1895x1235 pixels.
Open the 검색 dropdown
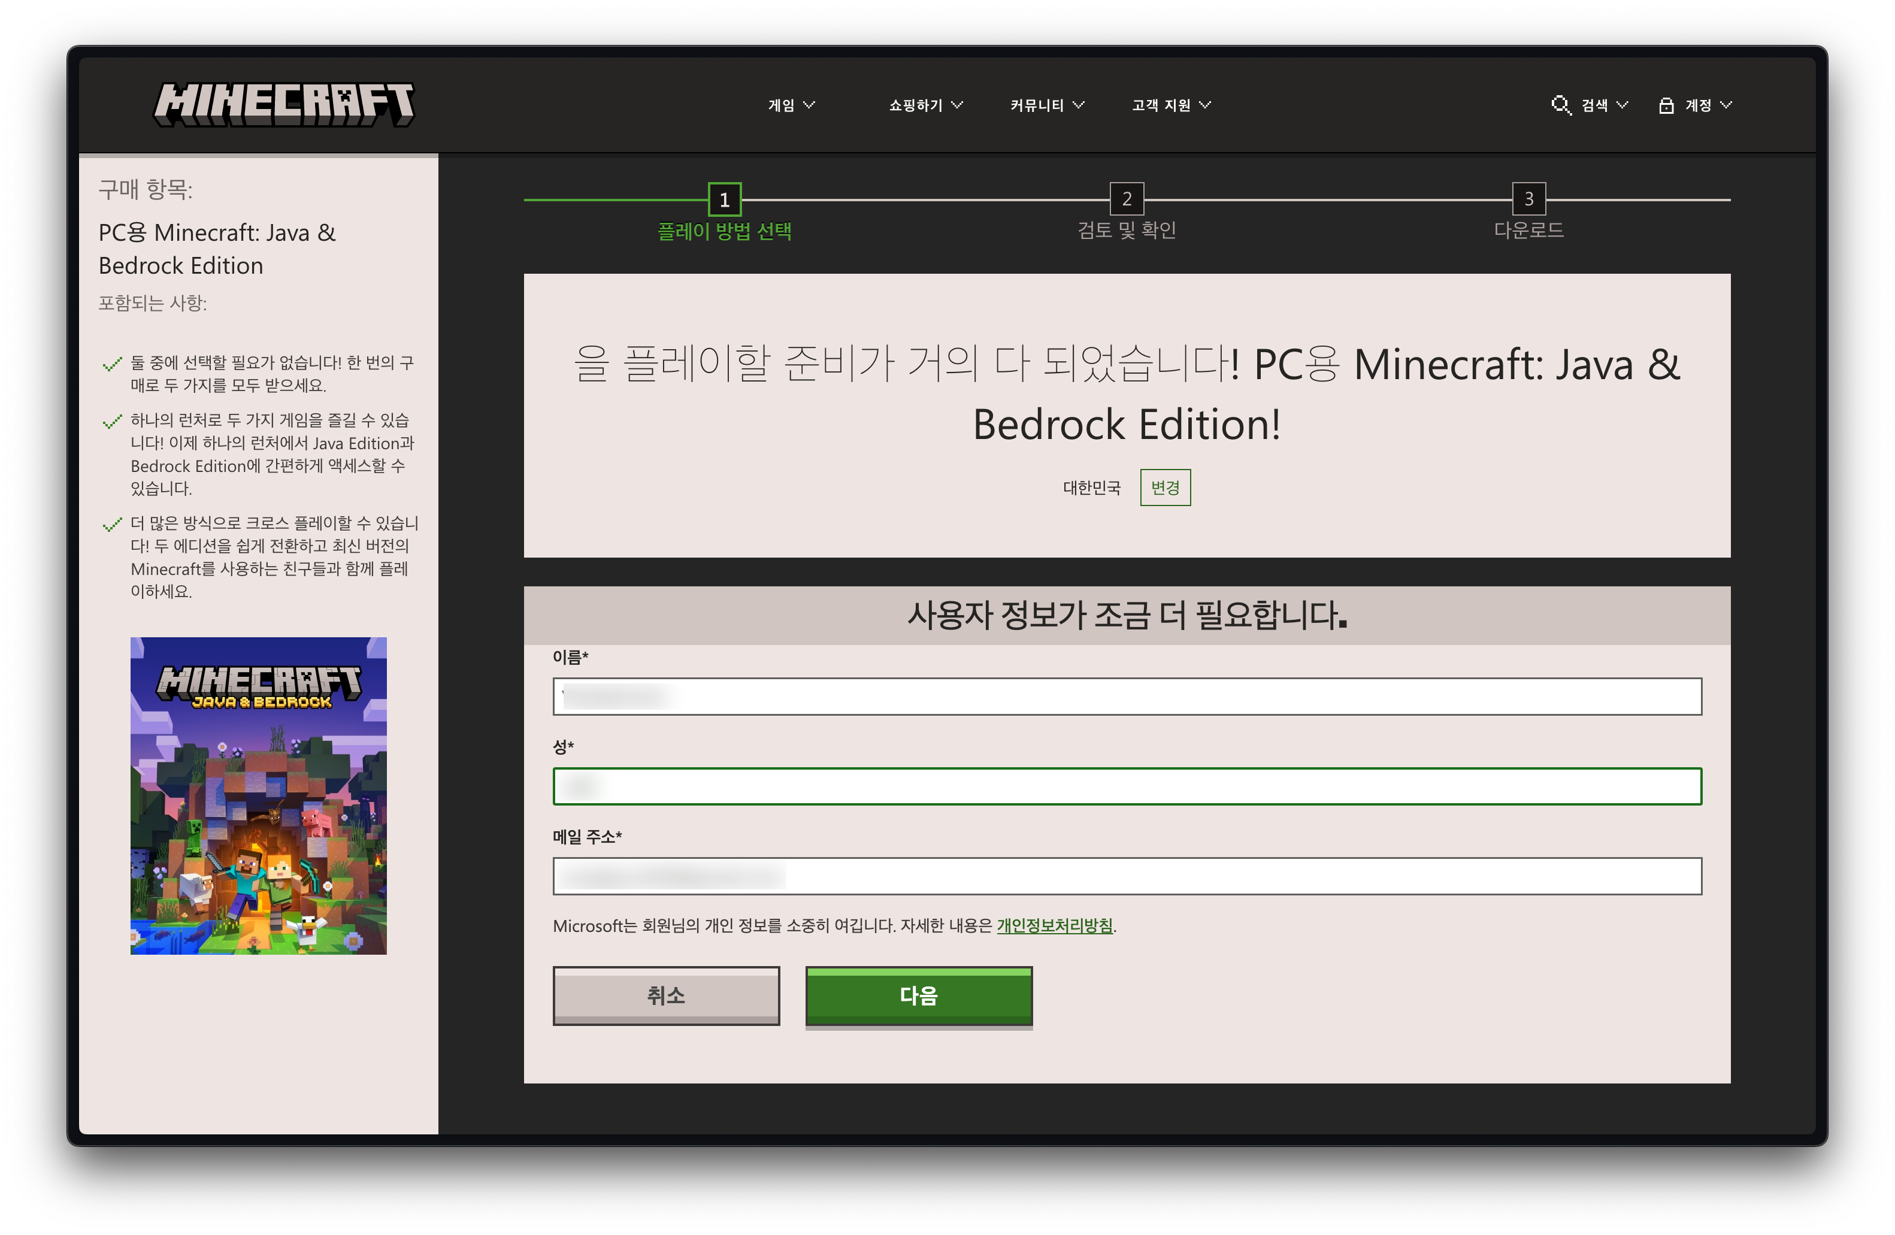click(1605, 105)
